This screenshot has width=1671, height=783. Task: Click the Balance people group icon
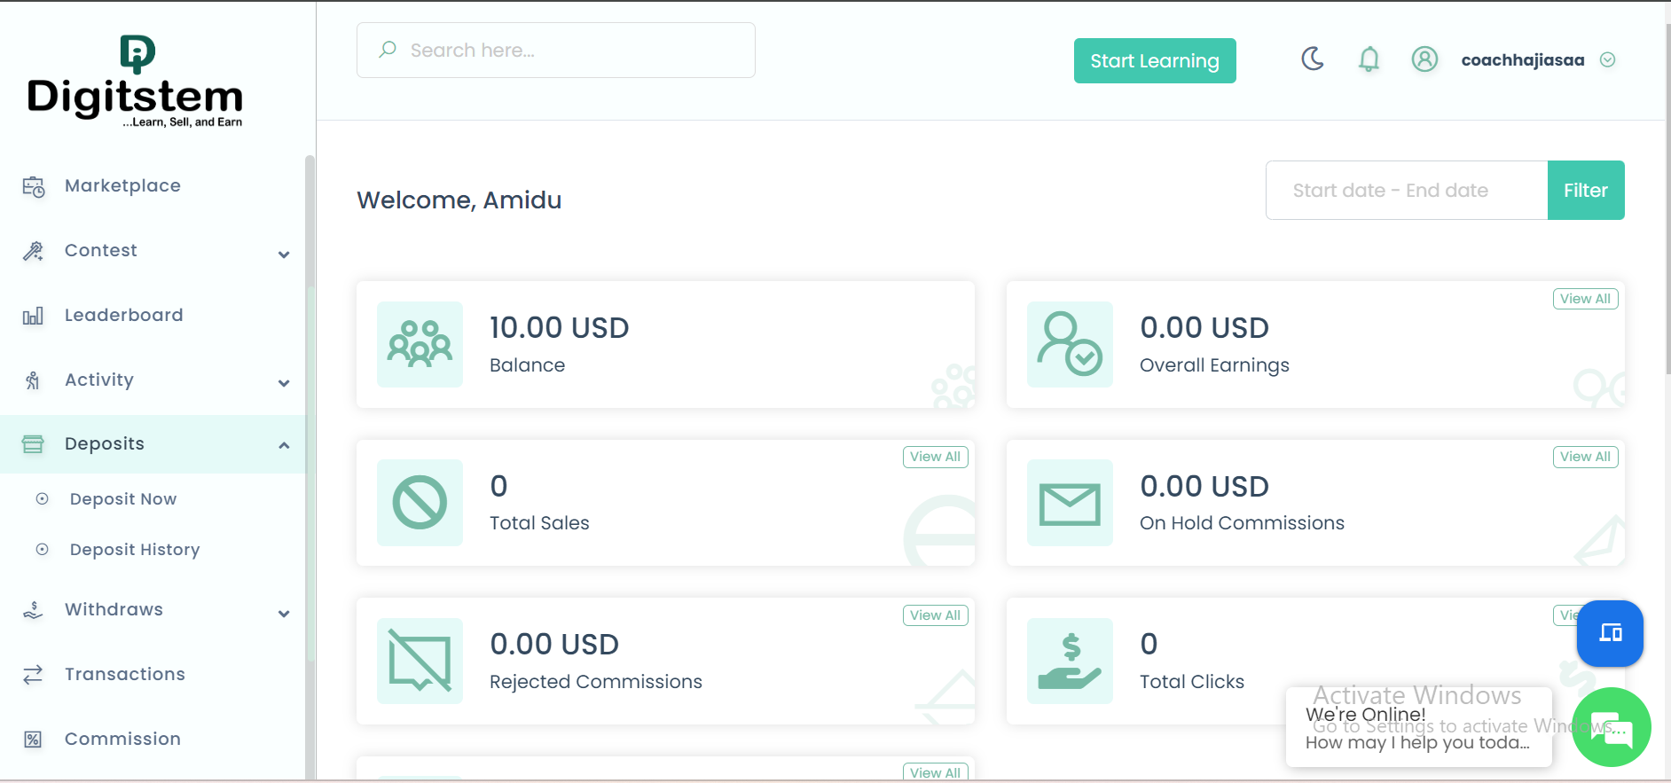point(420,344)
